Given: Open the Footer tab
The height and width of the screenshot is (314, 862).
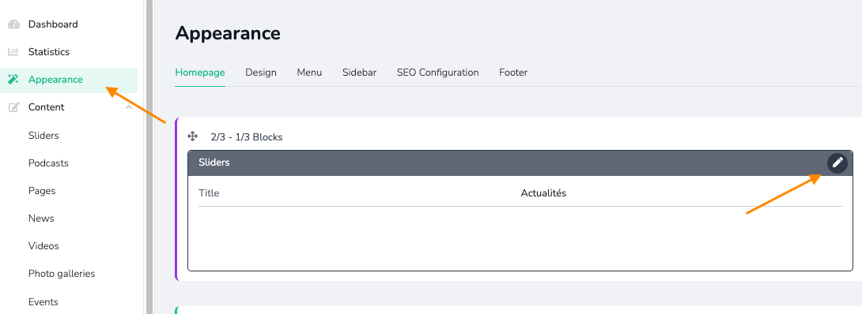Looking at the screenshot, I should 513,73.
